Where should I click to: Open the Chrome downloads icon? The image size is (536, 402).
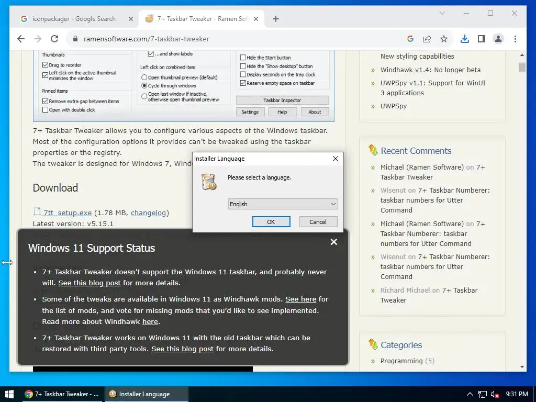[465, 39]
